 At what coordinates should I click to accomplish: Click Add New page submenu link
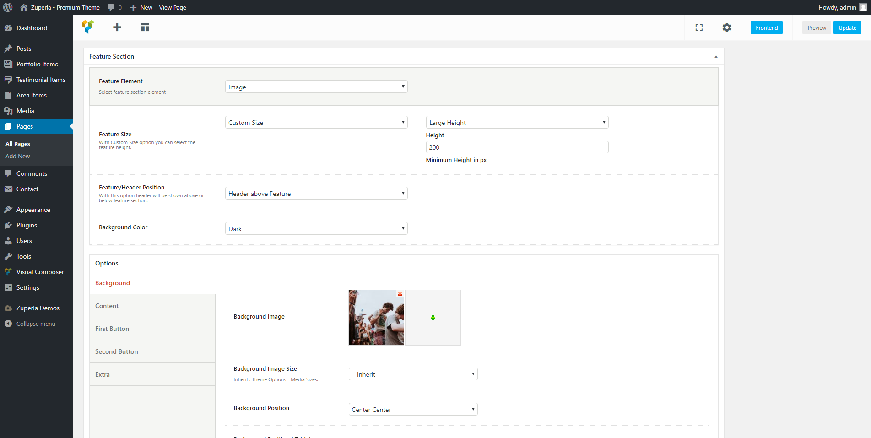point(18,156)
